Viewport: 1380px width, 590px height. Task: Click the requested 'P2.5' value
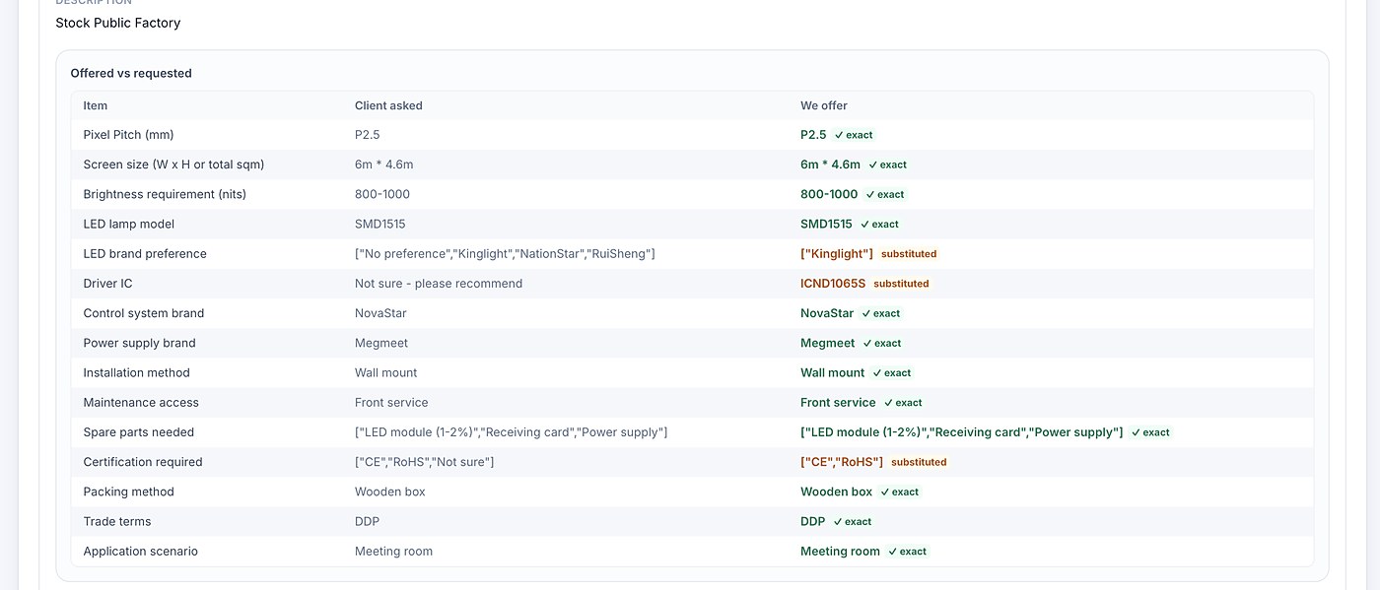pyautogui.click(x=368, y=135)
